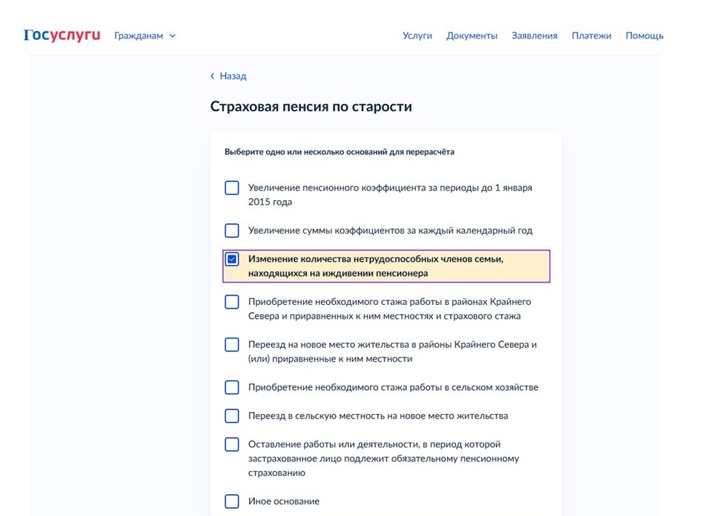Click the Госуслуги logo
Image resolution: width=708 pixels, height=516 pixels.
[60, 33]
